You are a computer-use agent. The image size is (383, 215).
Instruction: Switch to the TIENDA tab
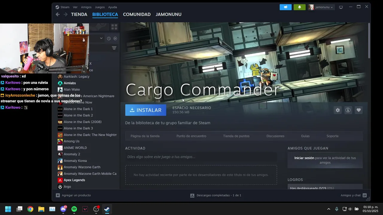tap(79, 14)
